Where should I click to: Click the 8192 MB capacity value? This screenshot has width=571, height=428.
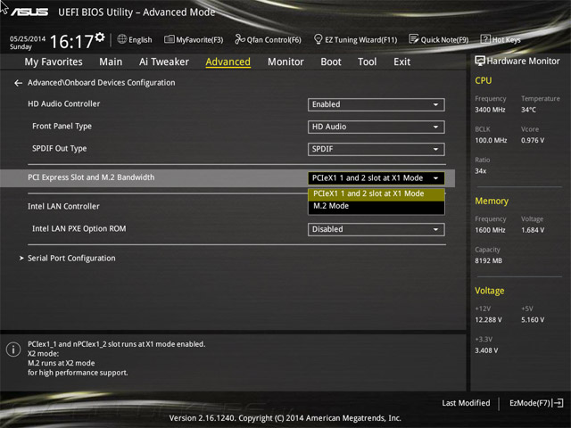(488, 260)
